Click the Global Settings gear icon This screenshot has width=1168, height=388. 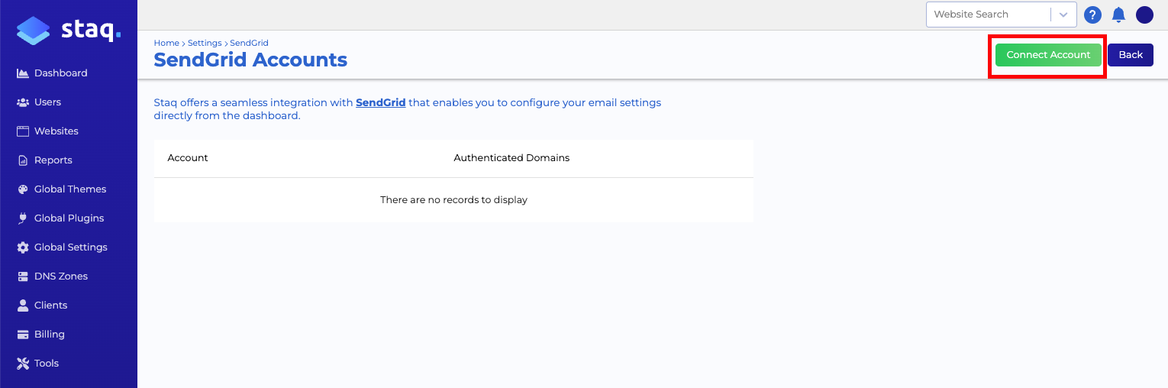[23, 247]
